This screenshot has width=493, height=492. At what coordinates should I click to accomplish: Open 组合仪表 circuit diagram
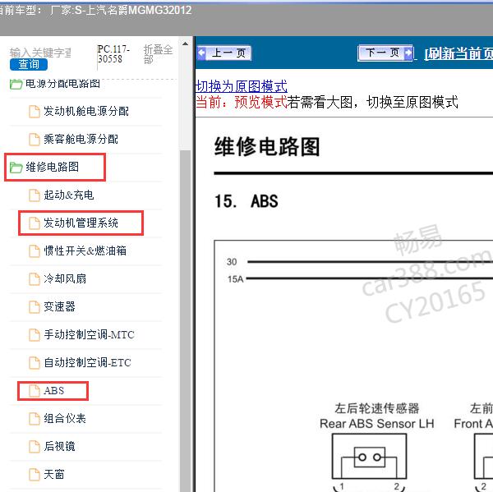(65, 418)
